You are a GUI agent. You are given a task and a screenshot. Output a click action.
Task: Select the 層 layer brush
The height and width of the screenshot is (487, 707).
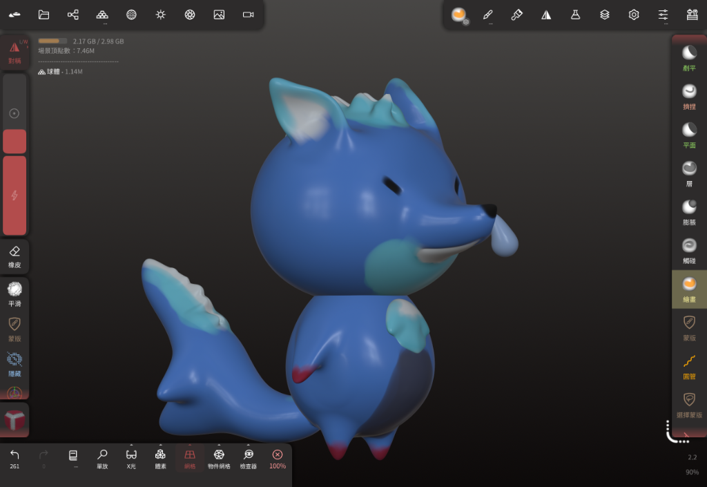(690, 174)
